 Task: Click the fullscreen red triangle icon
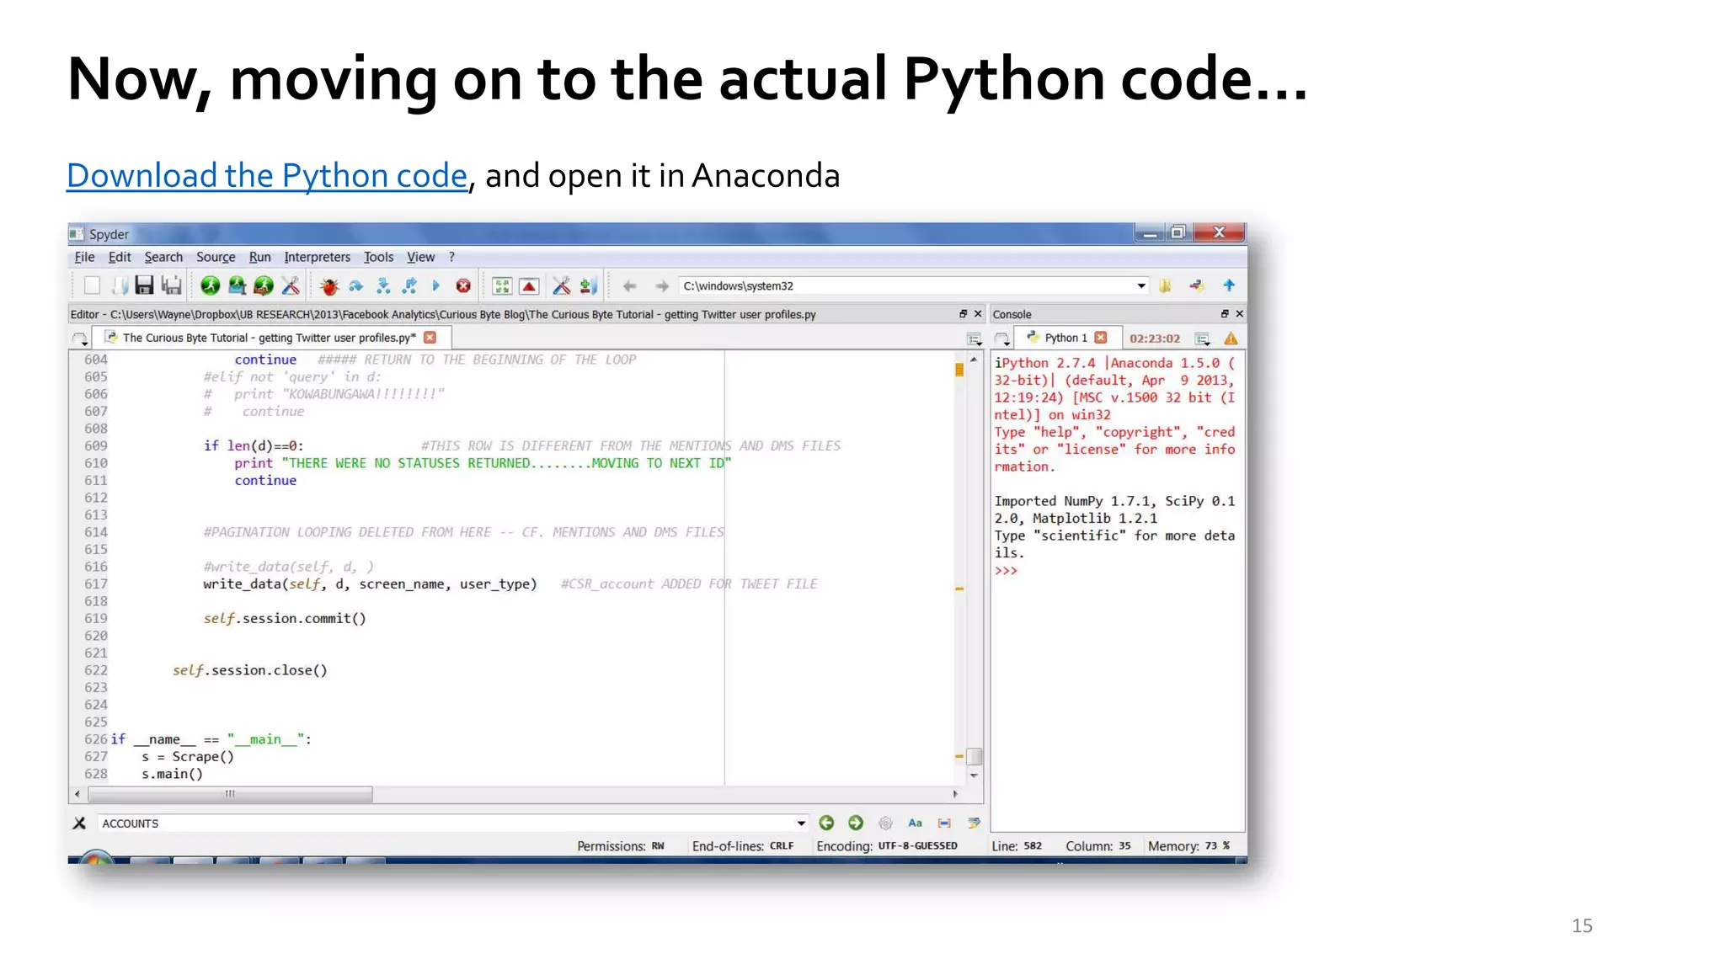pyautogui.click(x=529, y=286)
